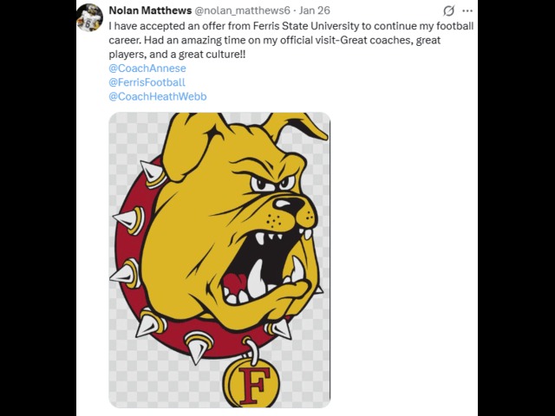Visit the @CoachAnnese mention
The height and width of the screenshot is (416, 555).
(147, 68)
